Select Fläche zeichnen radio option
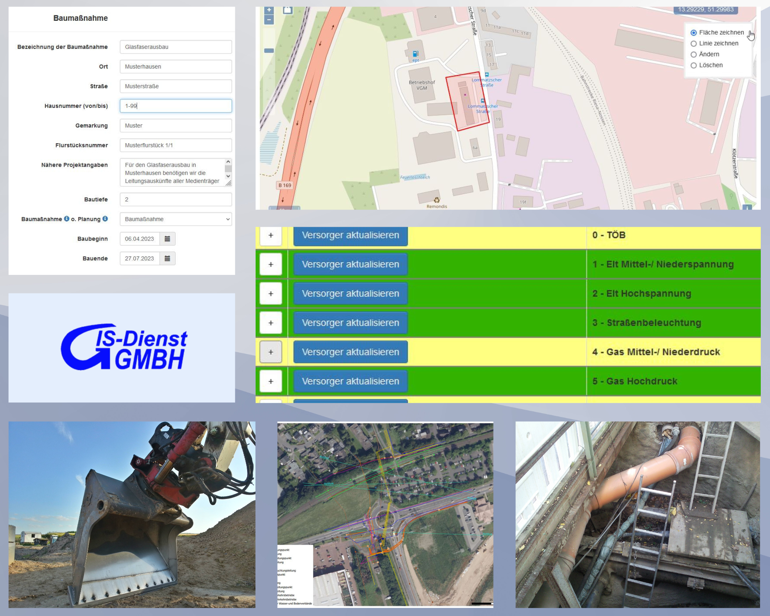The image size is (770, 616). pyautogui.click(x=693, y=33)
